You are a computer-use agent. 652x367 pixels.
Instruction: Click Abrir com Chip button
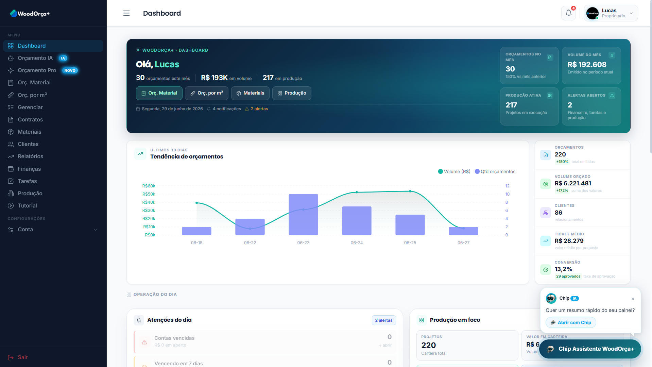(x=571, y=323)
